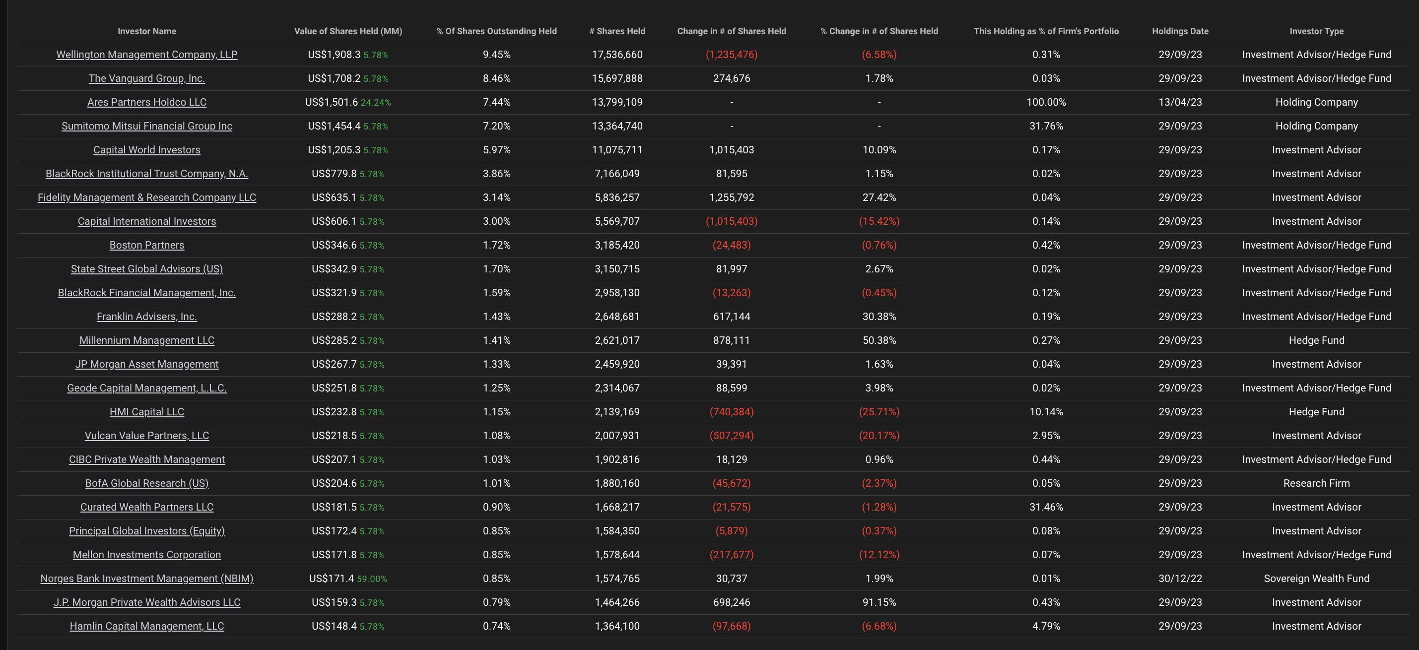Select the 31.46% portfolio holding cell

pos(1046,507)
